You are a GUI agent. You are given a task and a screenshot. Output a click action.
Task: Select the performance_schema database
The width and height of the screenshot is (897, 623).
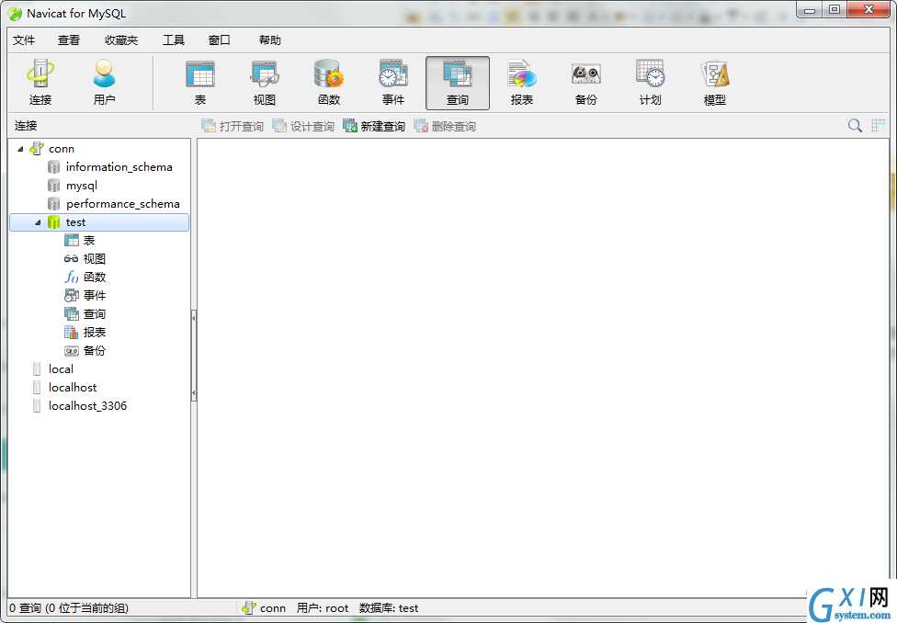(x=122, y=204)
